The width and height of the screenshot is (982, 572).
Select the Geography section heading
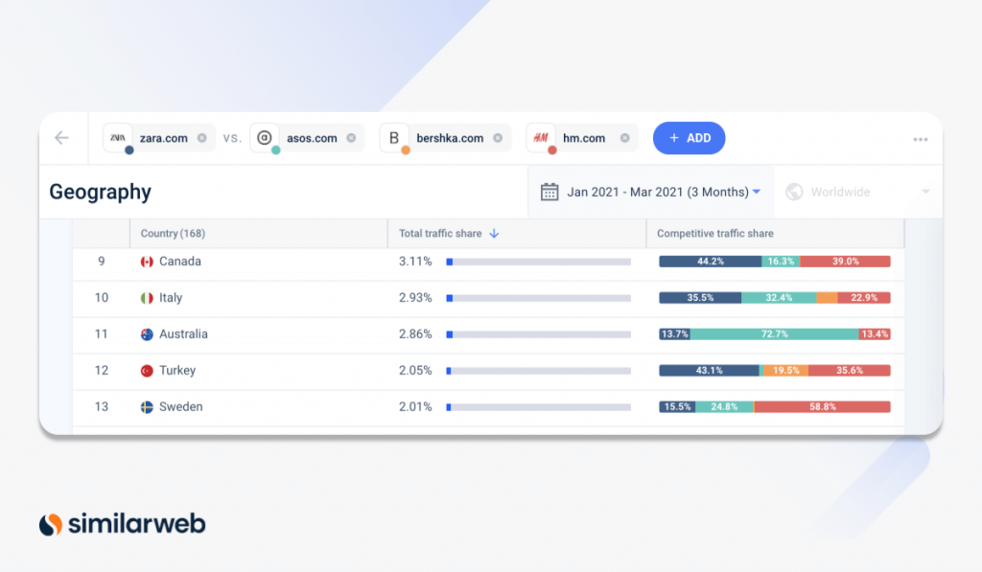tap(100, 192)
